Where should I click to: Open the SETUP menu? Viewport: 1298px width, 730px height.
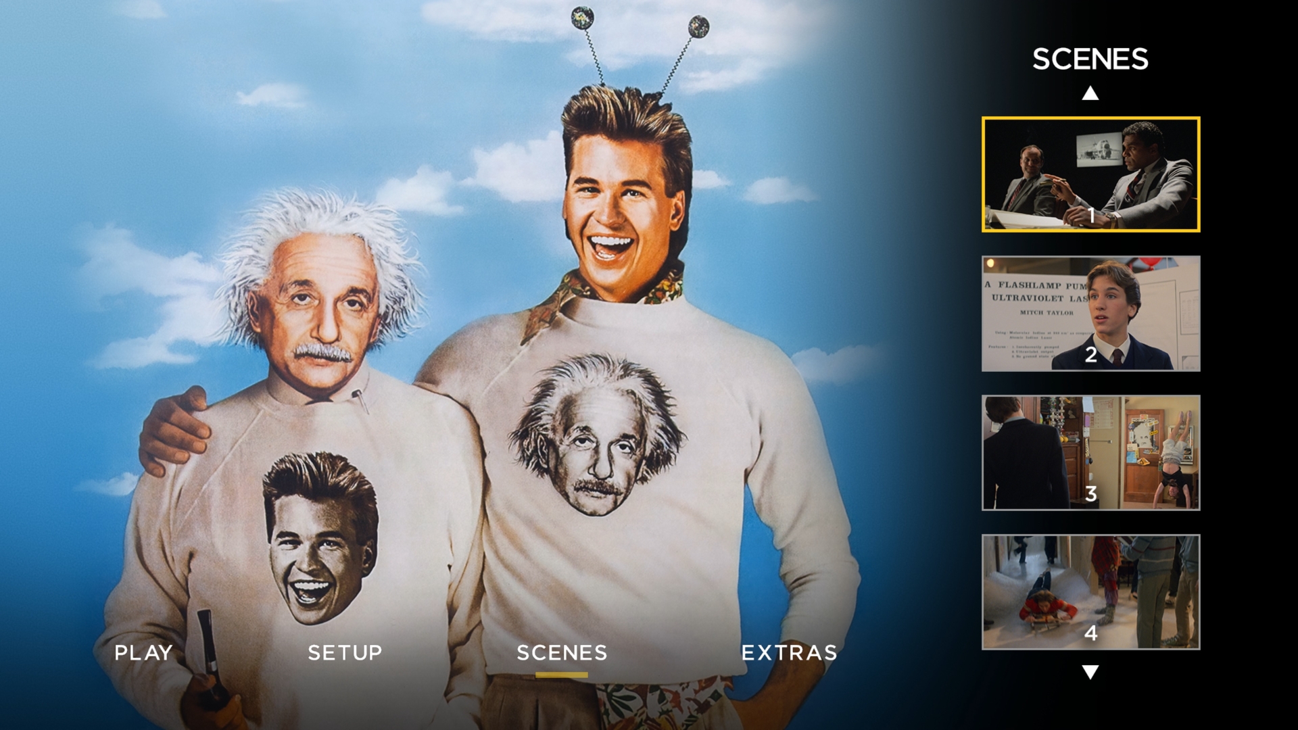pos(345,653)
